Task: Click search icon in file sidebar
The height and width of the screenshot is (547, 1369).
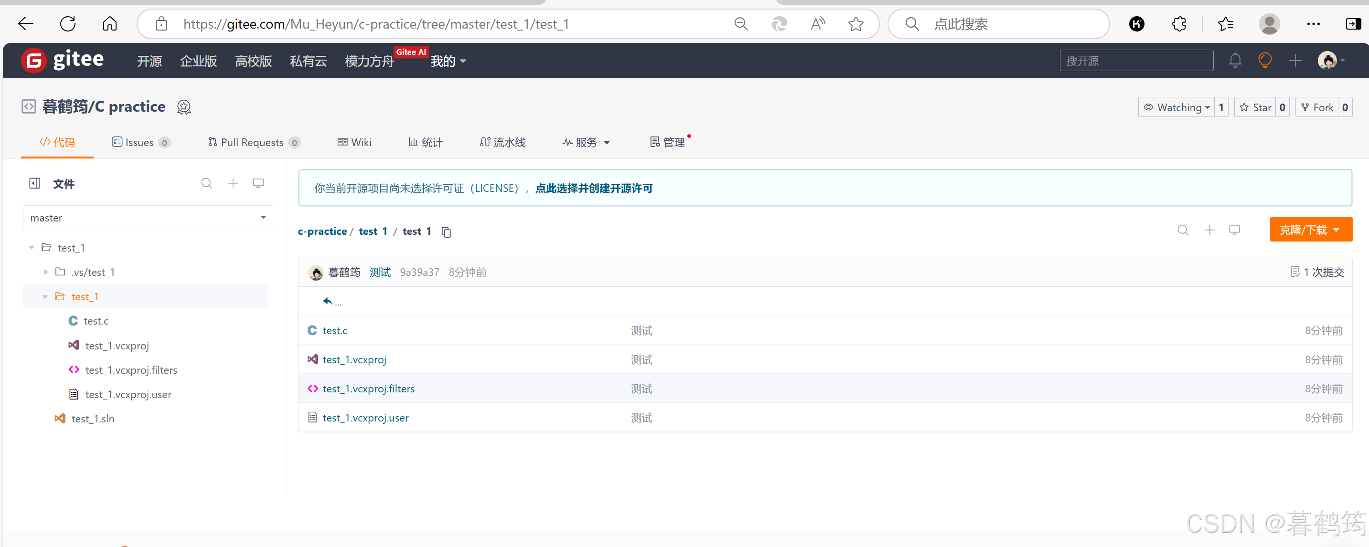Action: point(207,183)
